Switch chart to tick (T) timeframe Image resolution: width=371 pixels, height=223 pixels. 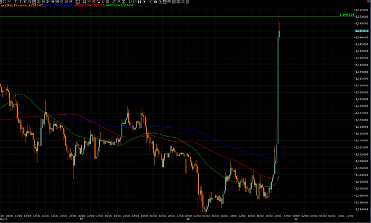pyautogui.click(x=16, y=2)
